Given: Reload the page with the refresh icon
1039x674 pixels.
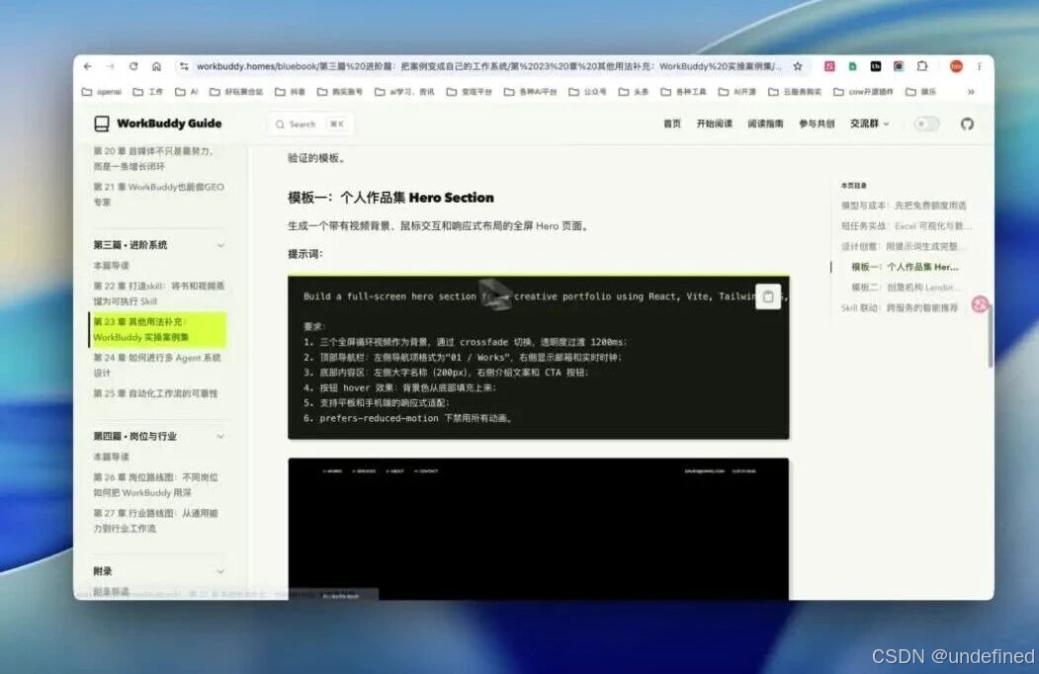Looking at the screenshot, I should (133, 66).
